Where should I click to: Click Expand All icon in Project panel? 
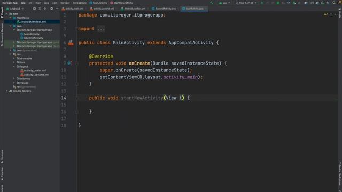point(40,9)
